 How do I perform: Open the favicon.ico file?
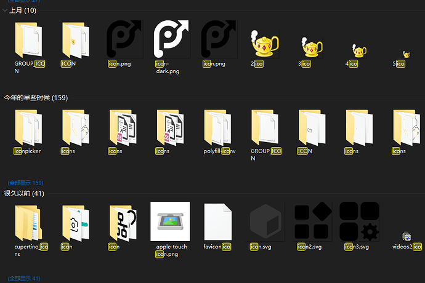(x=218, y=221)
